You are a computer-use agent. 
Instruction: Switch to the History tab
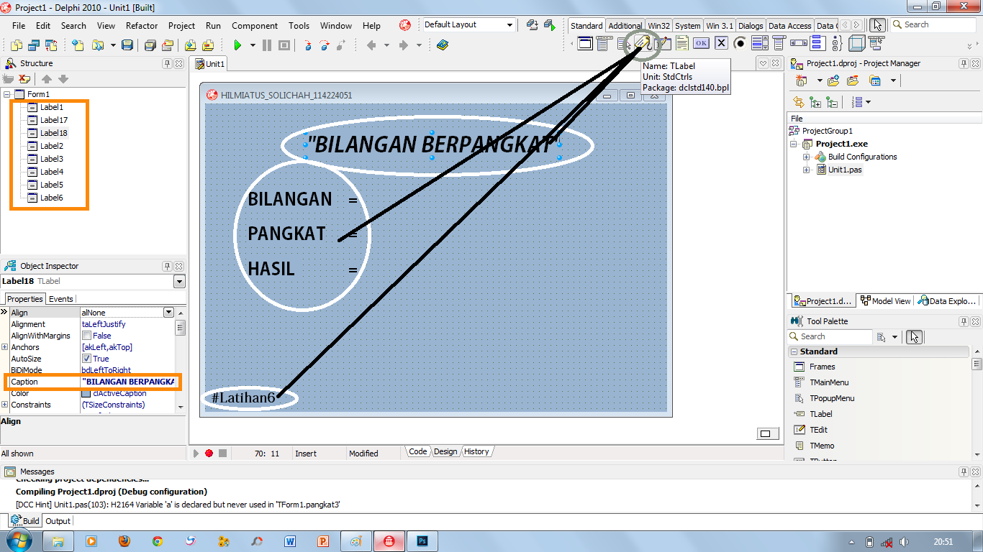pos(476,452)
